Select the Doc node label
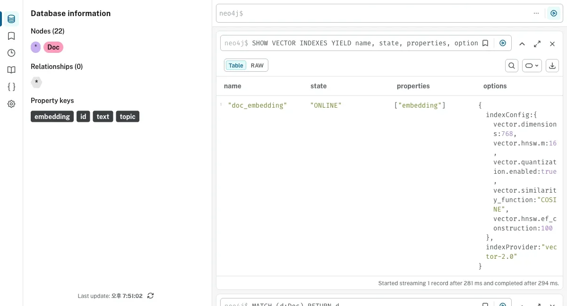This screenshot has height=306, width=567. pyautogui.click(x=53, y=47)
